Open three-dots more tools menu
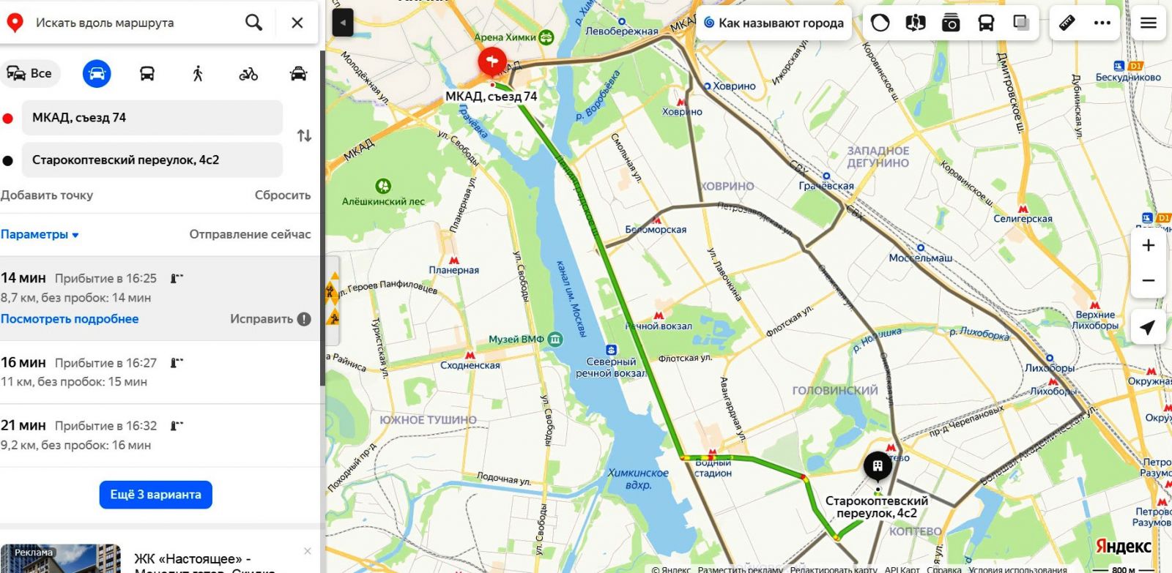The width and height of the screenshot is (1172, 573). click(x=1102, y=23)
